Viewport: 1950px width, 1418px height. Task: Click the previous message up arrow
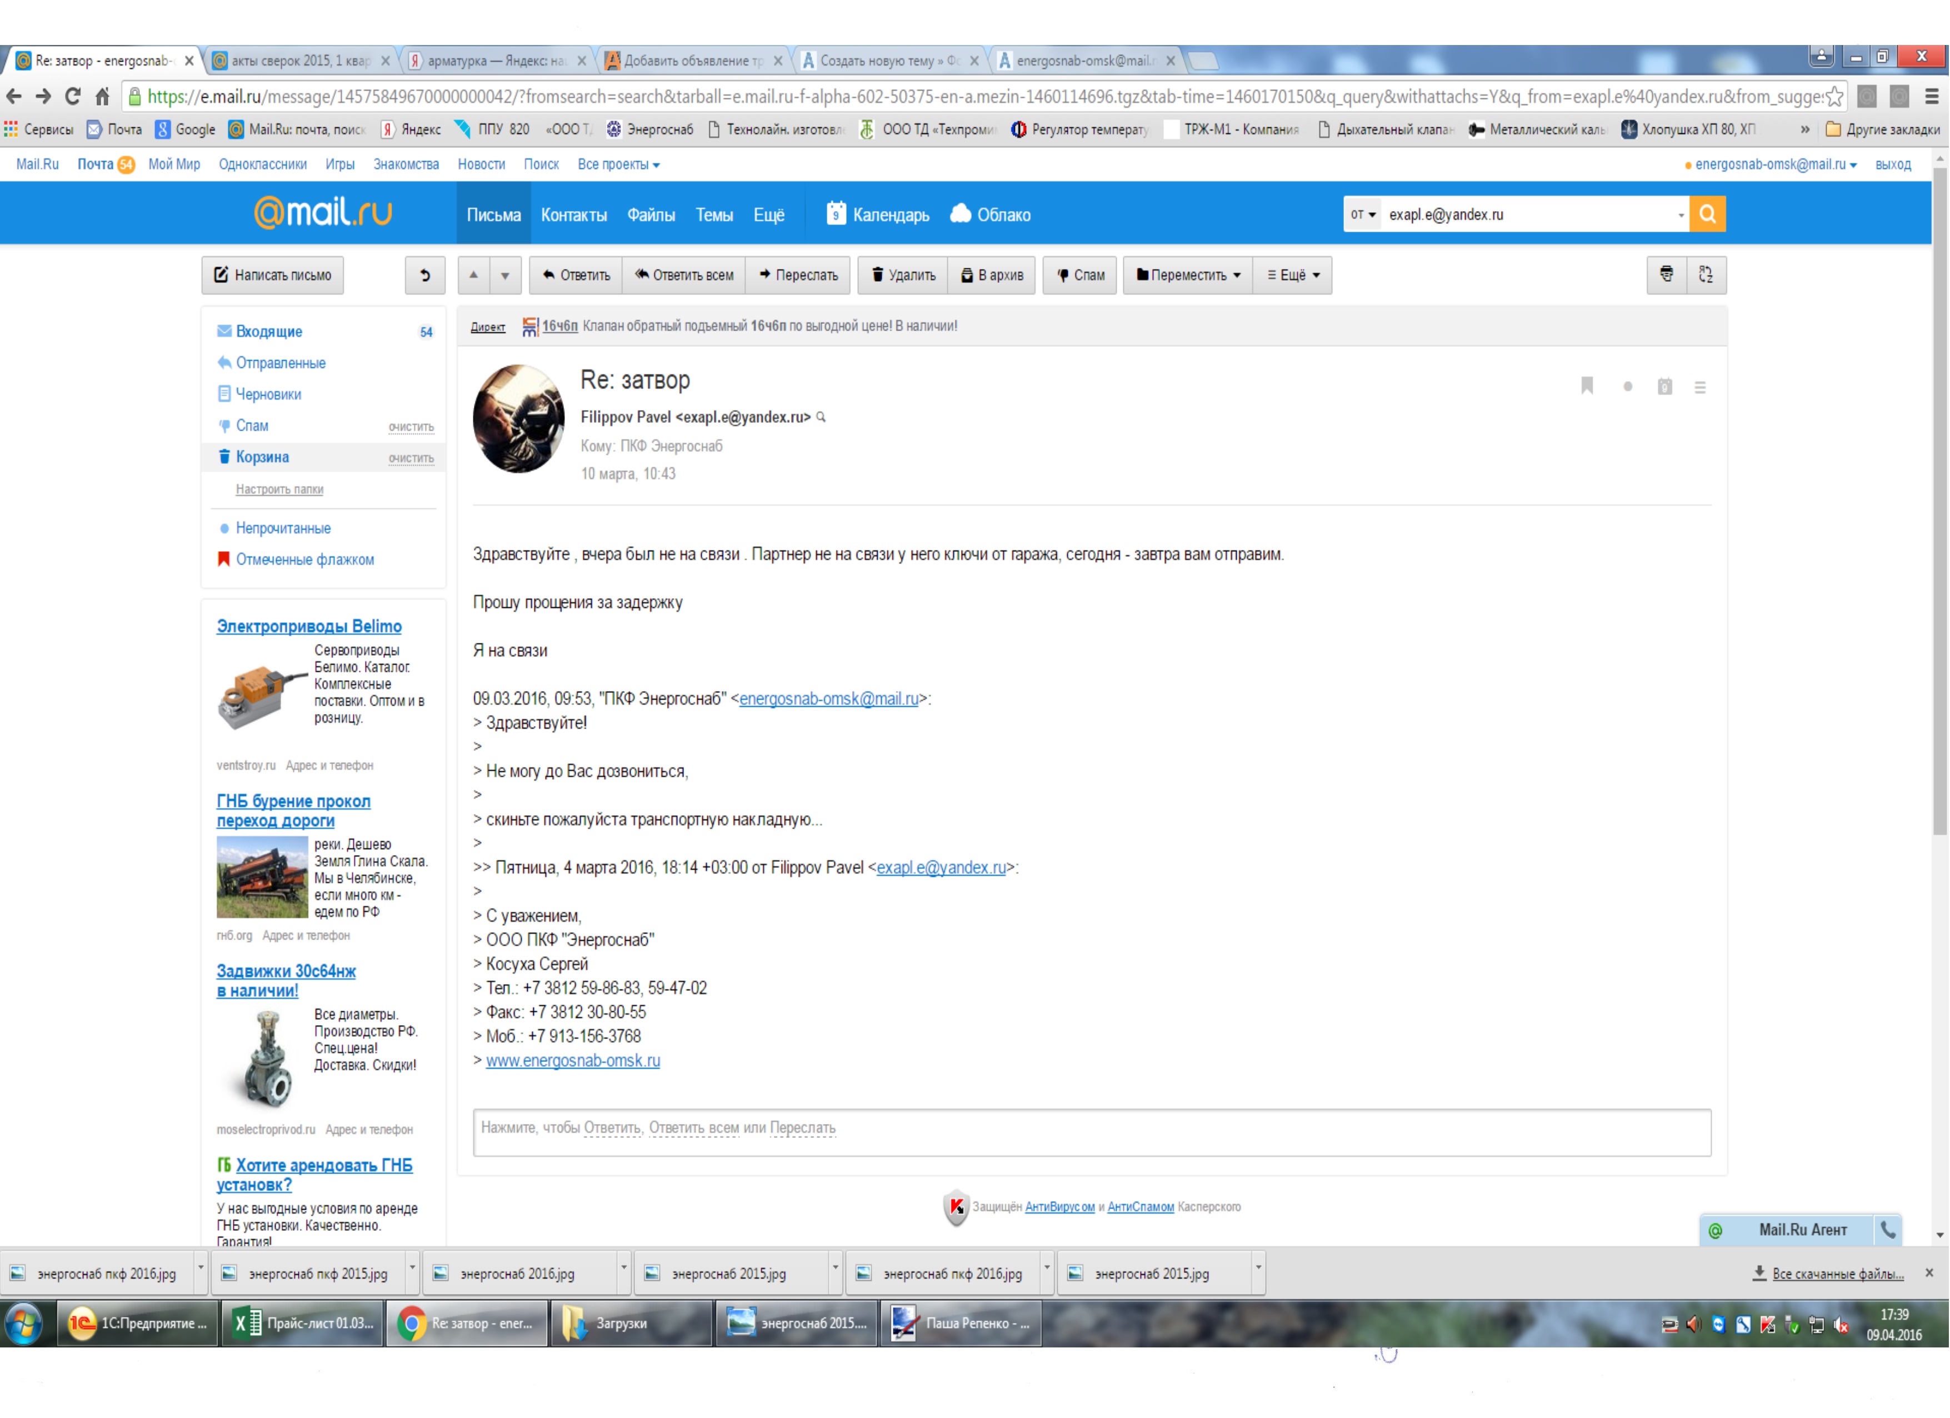click(x=473, y=275)
